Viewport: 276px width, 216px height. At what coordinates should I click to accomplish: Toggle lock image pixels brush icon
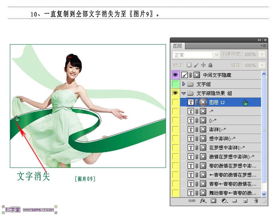(196, 65)
